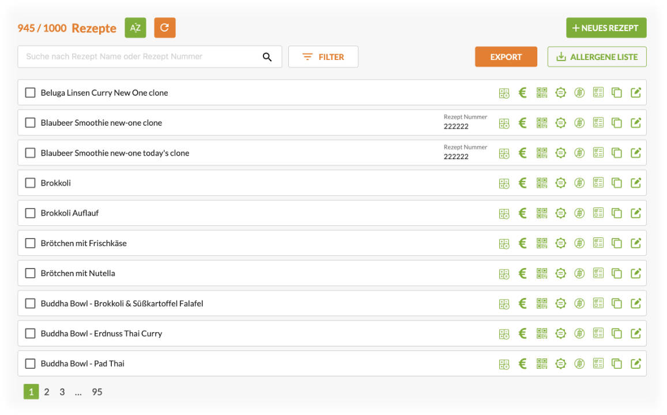Click the search magnifier icon
The width and height of the screenshot is (667, 415).
(267, 57)
